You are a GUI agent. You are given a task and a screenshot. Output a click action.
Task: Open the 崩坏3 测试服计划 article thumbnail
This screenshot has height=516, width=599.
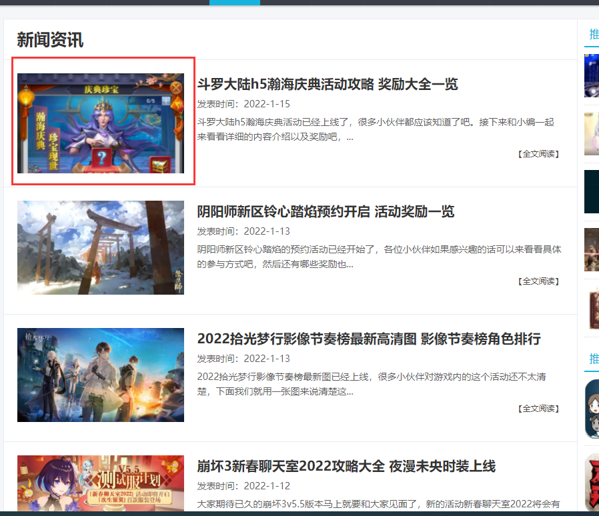101,483
